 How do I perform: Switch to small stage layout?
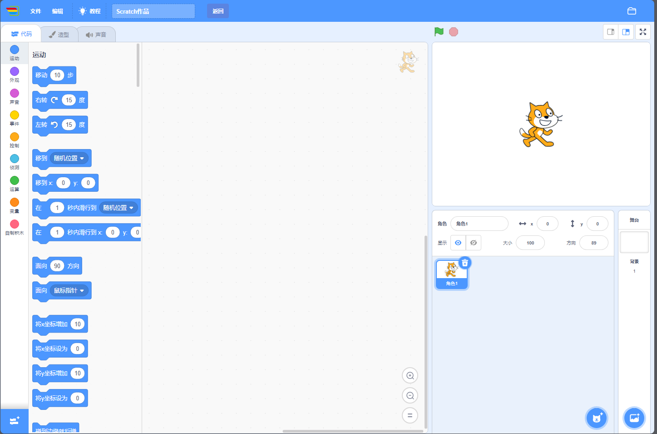tap(611, 32)
